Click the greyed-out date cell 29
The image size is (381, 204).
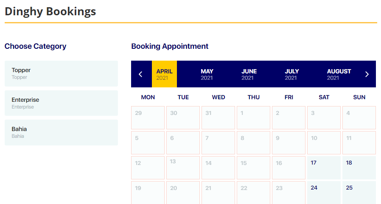point(148,117)
